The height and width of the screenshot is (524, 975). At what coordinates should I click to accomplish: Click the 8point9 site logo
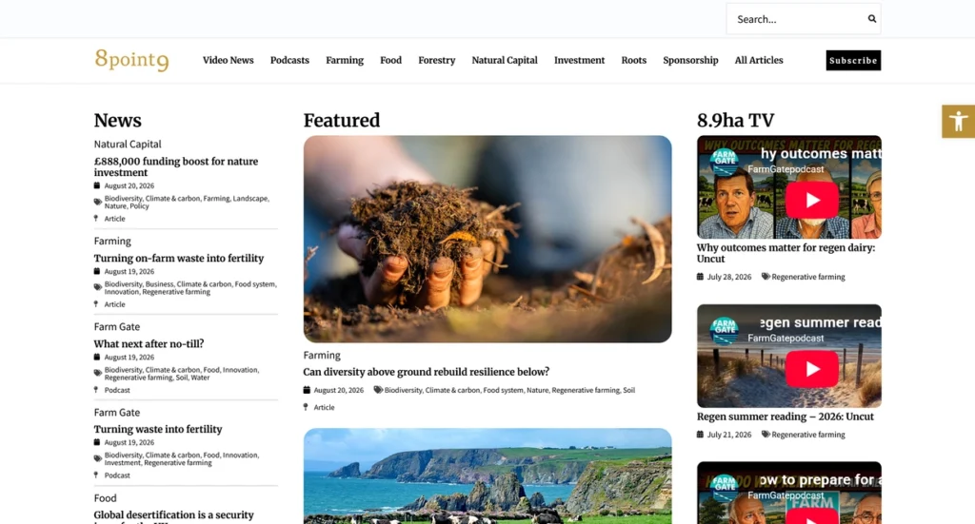pos(131,60)
